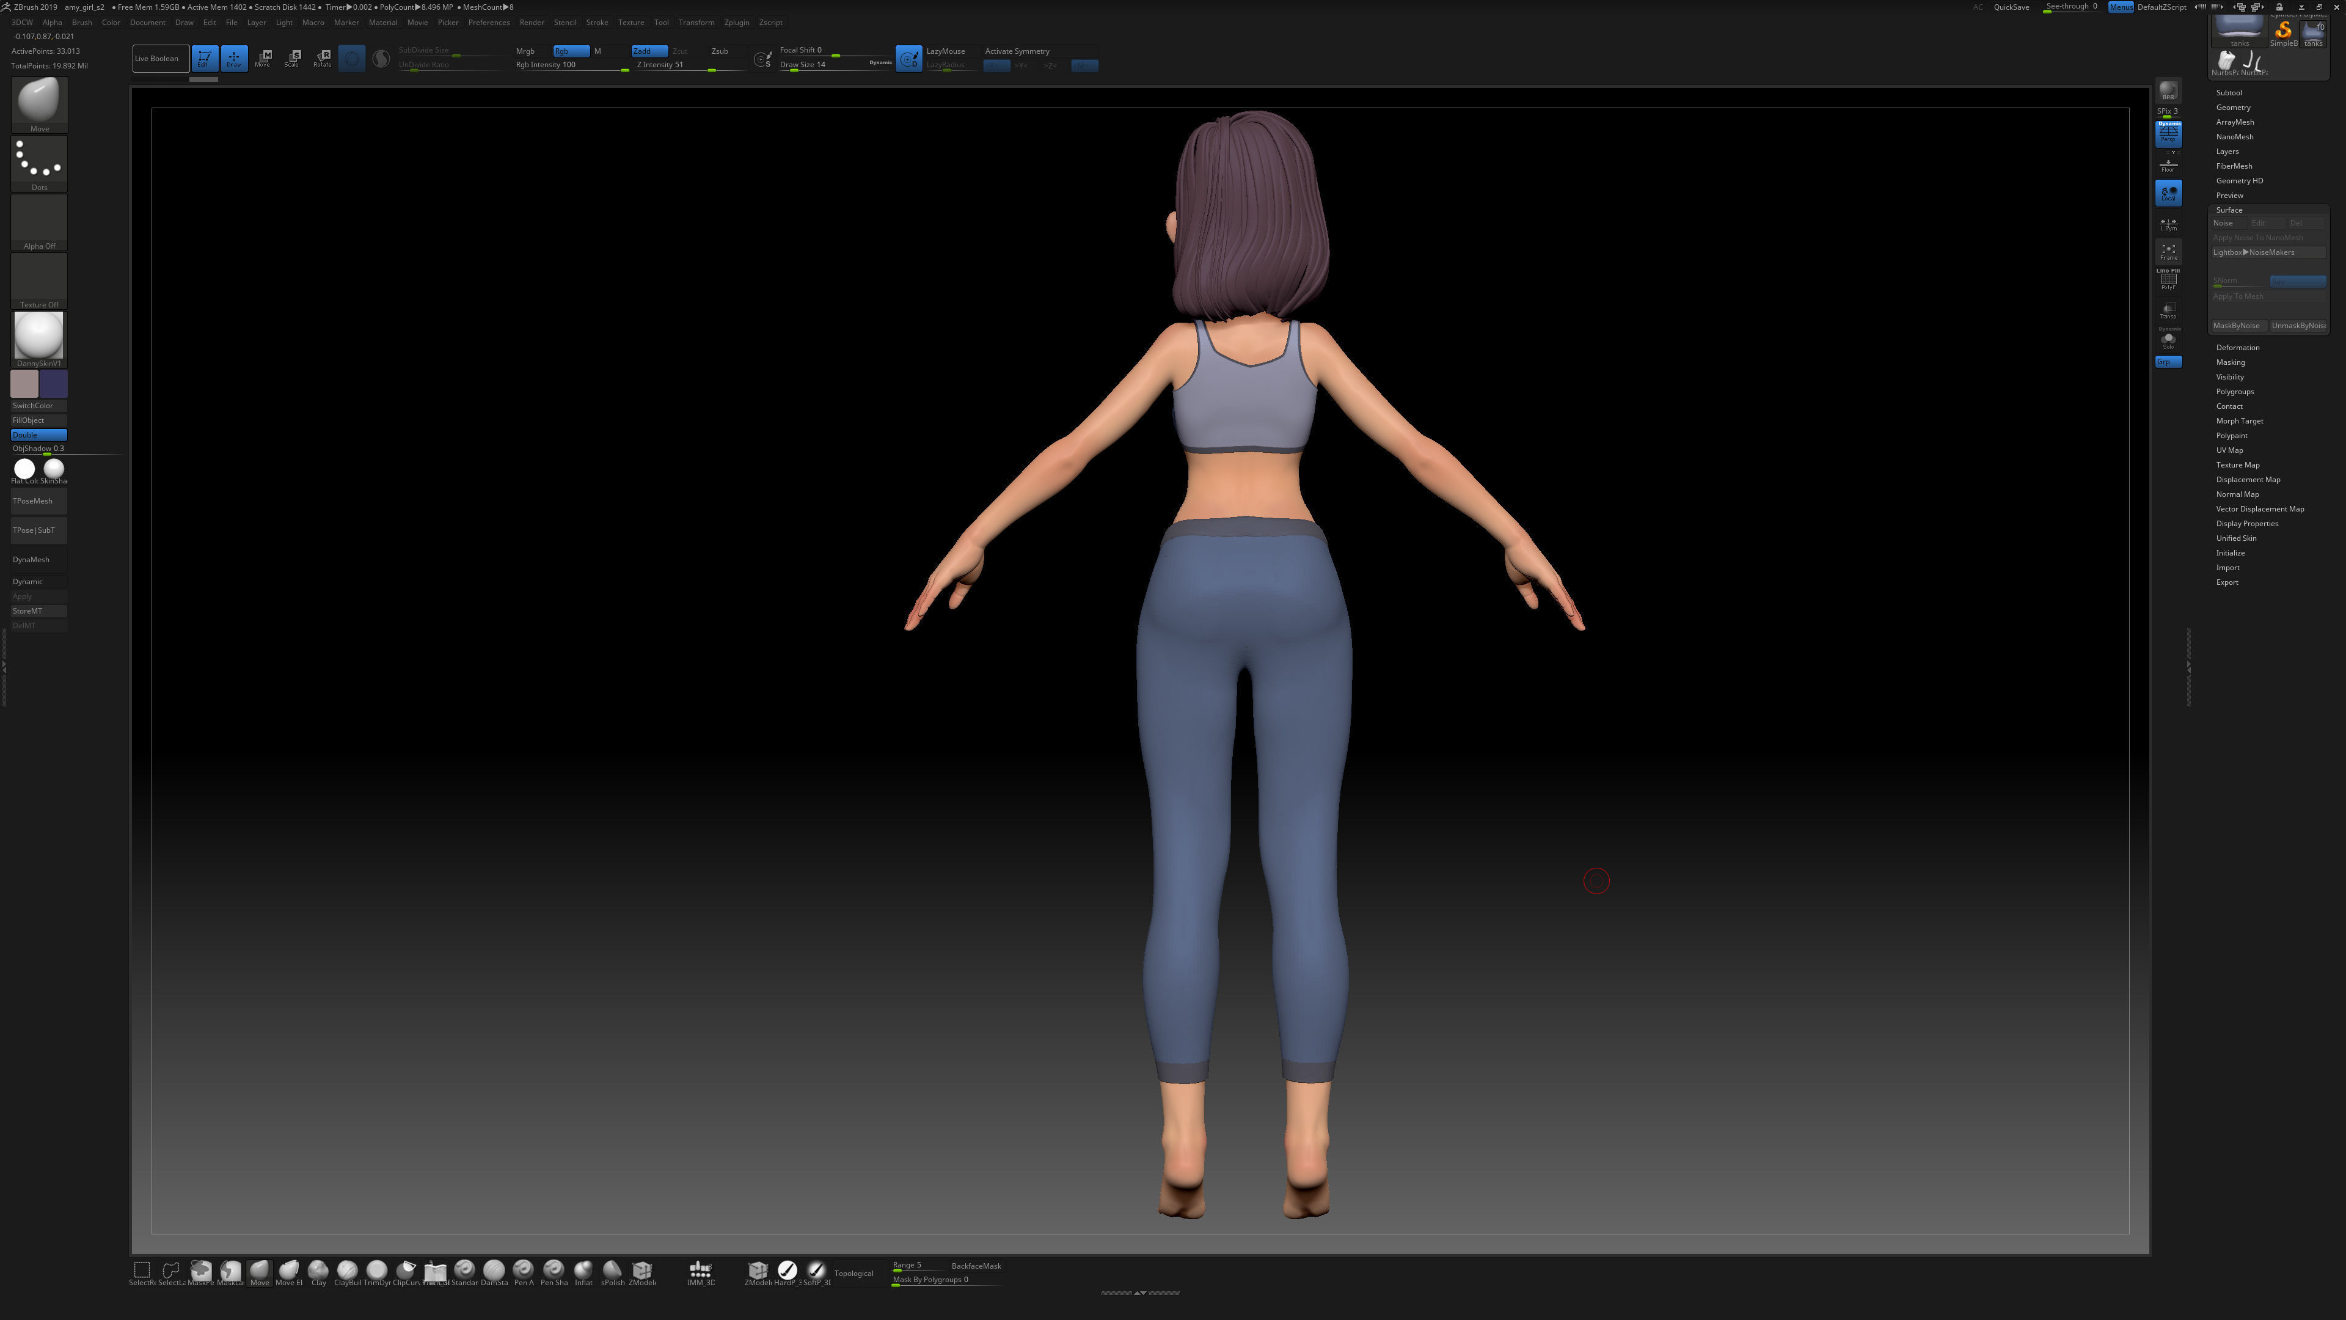Toggle Double sided display
The image size is (2346, 1320).
[38, 435]
